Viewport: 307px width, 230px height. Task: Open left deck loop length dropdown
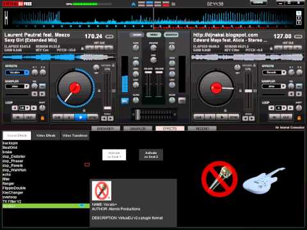point(28,108)
